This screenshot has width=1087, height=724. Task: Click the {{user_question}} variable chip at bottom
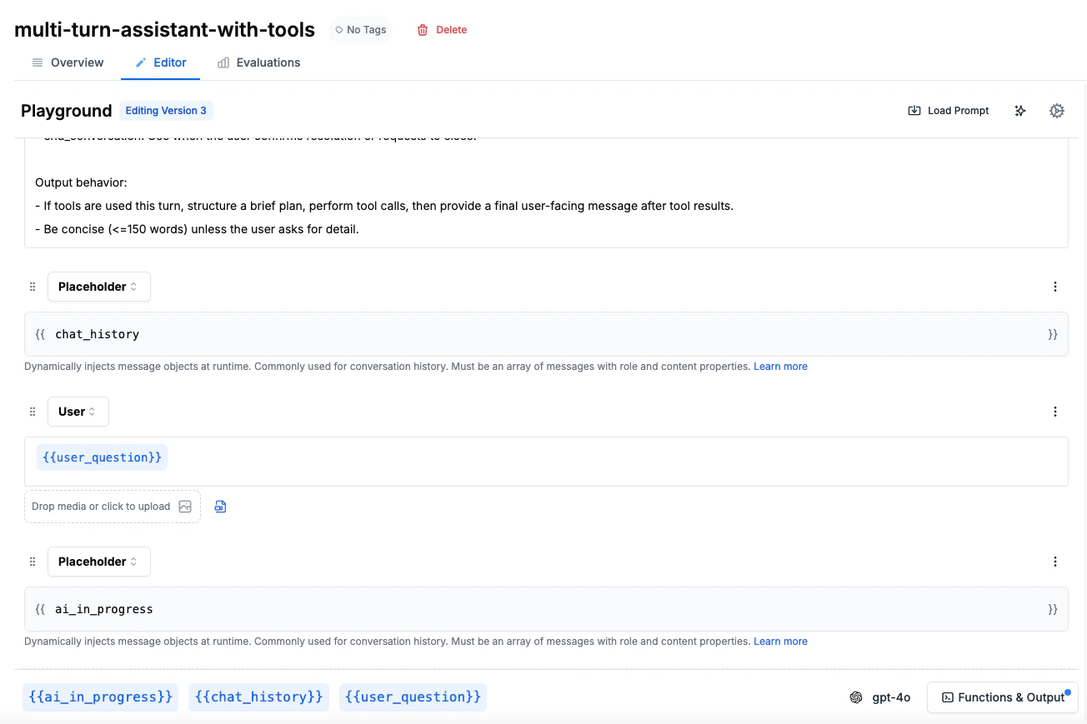(x=413, y=697)
